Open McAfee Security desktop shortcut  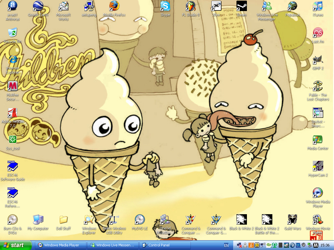[x=13, y=91]
